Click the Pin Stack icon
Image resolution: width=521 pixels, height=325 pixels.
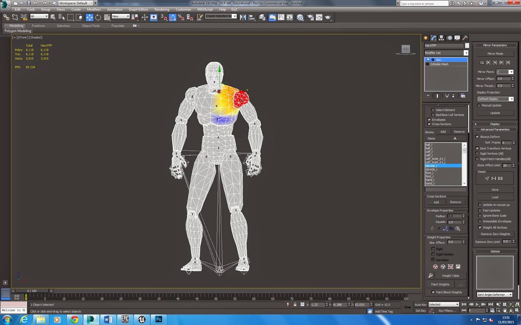(428, 96)
